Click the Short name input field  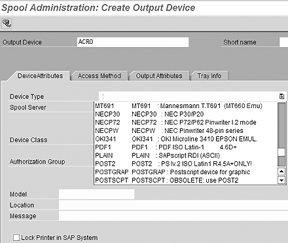[283, 42]
